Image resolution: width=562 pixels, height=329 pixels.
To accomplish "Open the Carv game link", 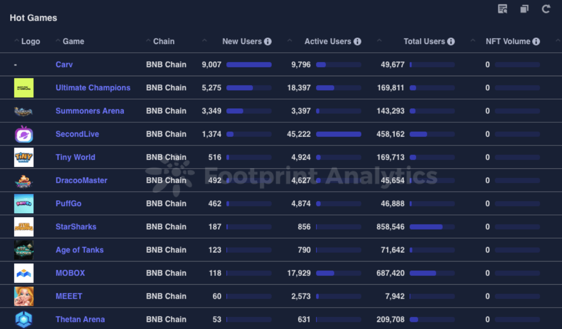I will tap(64, 64).
